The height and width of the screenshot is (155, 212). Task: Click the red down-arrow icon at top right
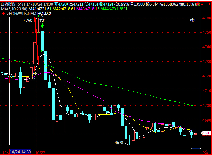(x=202, y=4)
